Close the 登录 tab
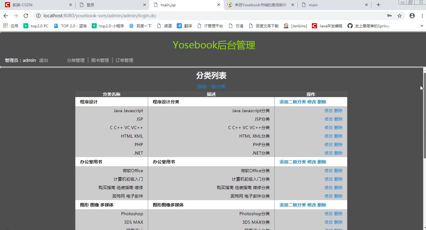Screen dimensions: 426x230 click(145, 5)
